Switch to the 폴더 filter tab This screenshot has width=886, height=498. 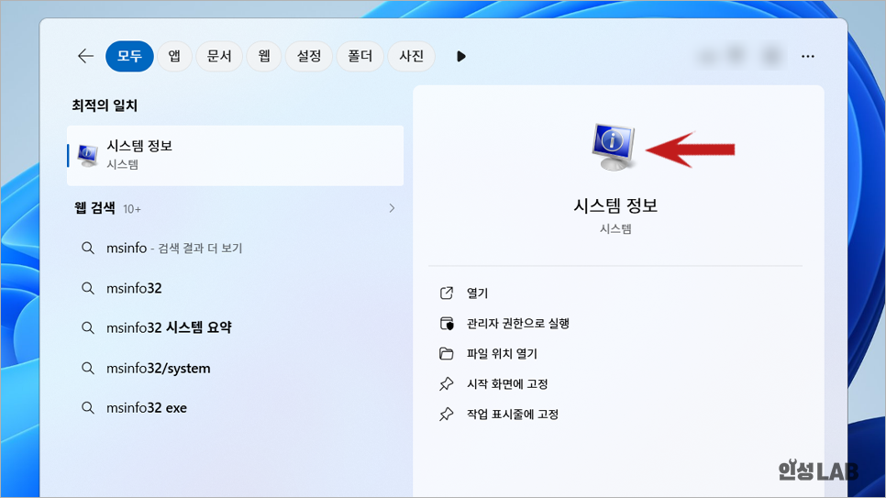(360, 56)
